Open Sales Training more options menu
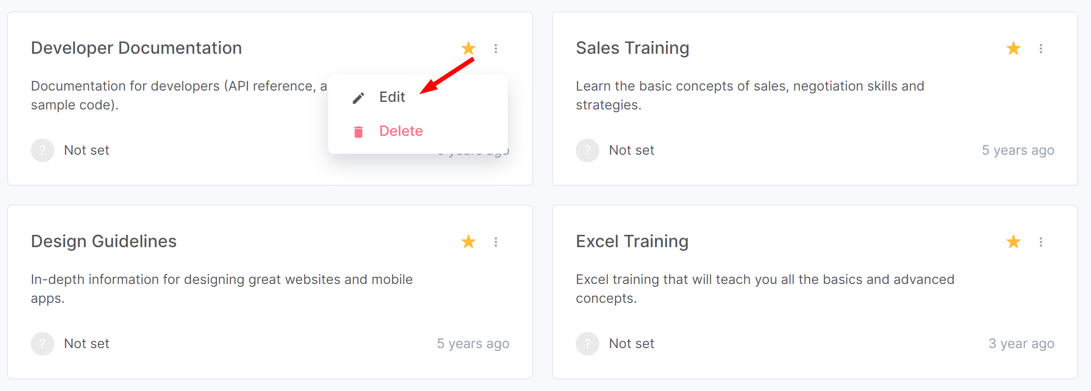Screen dimensions: 1091x391 (1041, 49)
